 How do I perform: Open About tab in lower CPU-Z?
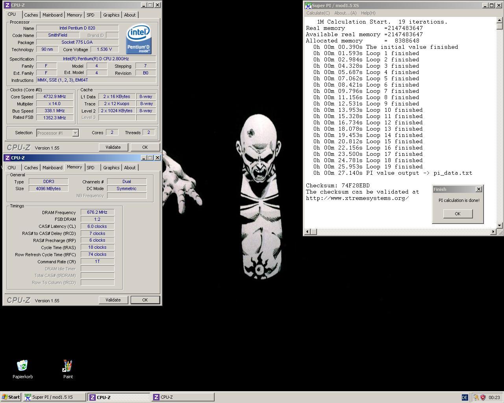pos(130,168)
